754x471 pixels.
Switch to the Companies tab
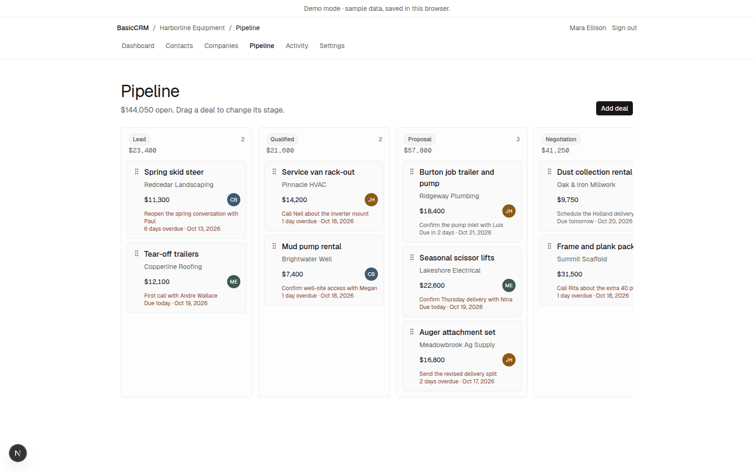[x=221, y=46]
